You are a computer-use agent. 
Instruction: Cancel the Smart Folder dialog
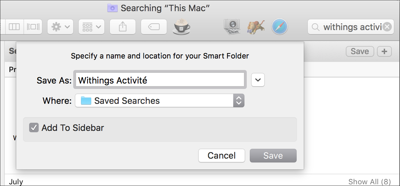222,156
